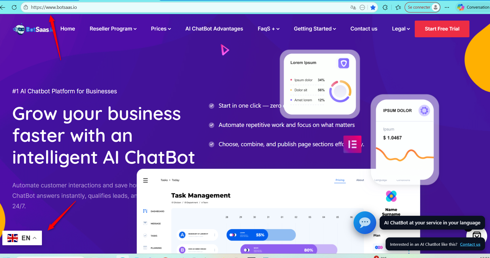490x258 pixels.
Task: Open the blue chat bubble widget
Action: click(365, 223)
